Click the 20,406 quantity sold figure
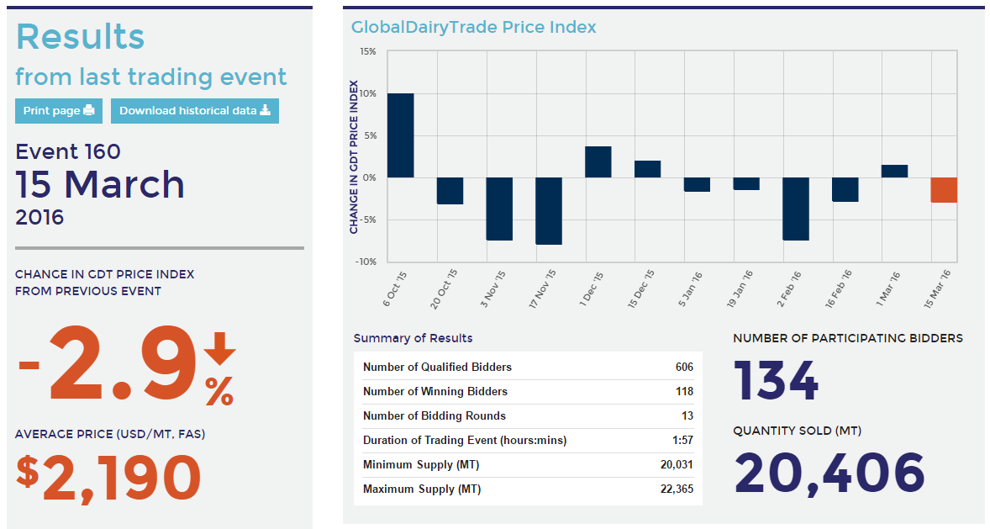Viewport: 990px width, 529px height. 829,473
